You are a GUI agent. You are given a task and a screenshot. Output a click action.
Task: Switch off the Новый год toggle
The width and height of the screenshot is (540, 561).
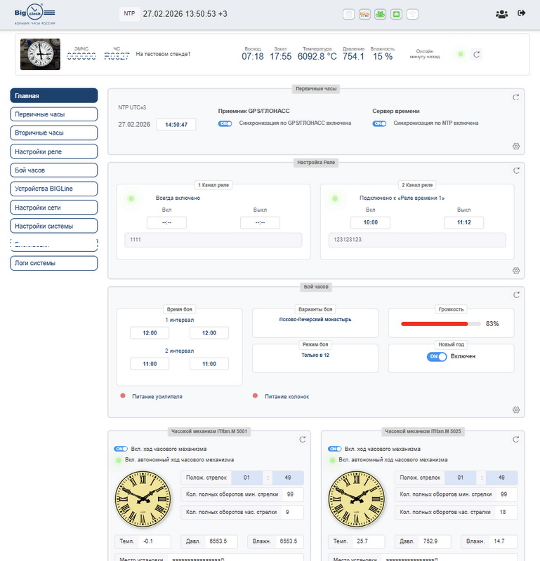click(437, 356)
